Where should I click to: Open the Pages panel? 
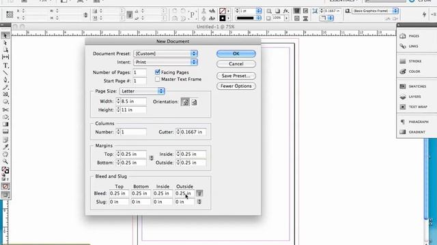[x=410, y=36]
